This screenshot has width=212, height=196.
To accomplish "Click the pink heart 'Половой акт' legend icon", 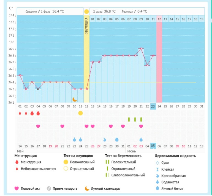I will (17, 189).
